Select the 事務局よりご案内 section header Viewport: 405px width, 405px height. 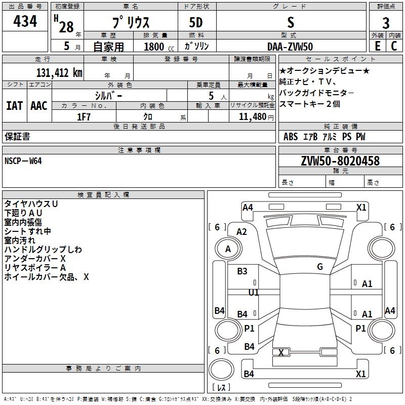(x=103, y=369)
